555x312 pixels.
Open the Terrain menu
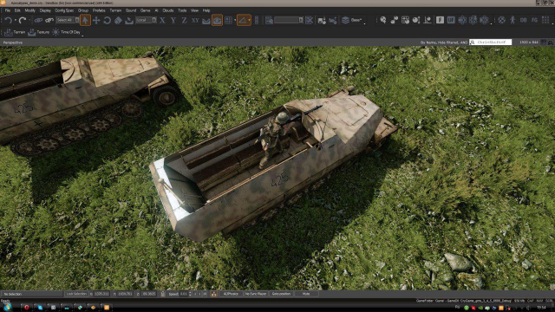(x=115, y=10)
